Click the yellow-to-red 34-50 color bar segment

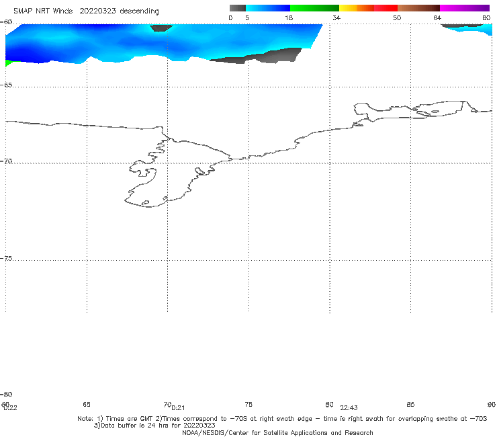coord(368,8)
